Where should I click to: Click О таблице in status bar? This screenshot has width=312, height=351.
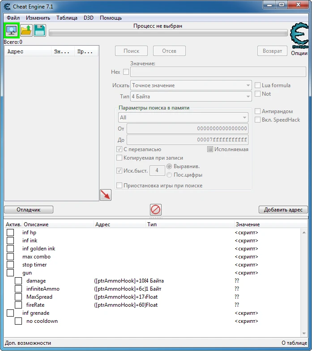(x=294, y=343)
